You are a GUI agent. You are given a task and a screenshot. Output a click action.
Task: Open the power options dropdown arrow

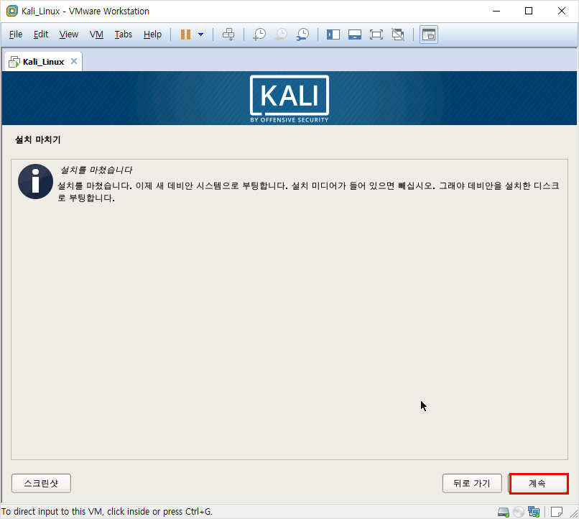pos(201,35)
